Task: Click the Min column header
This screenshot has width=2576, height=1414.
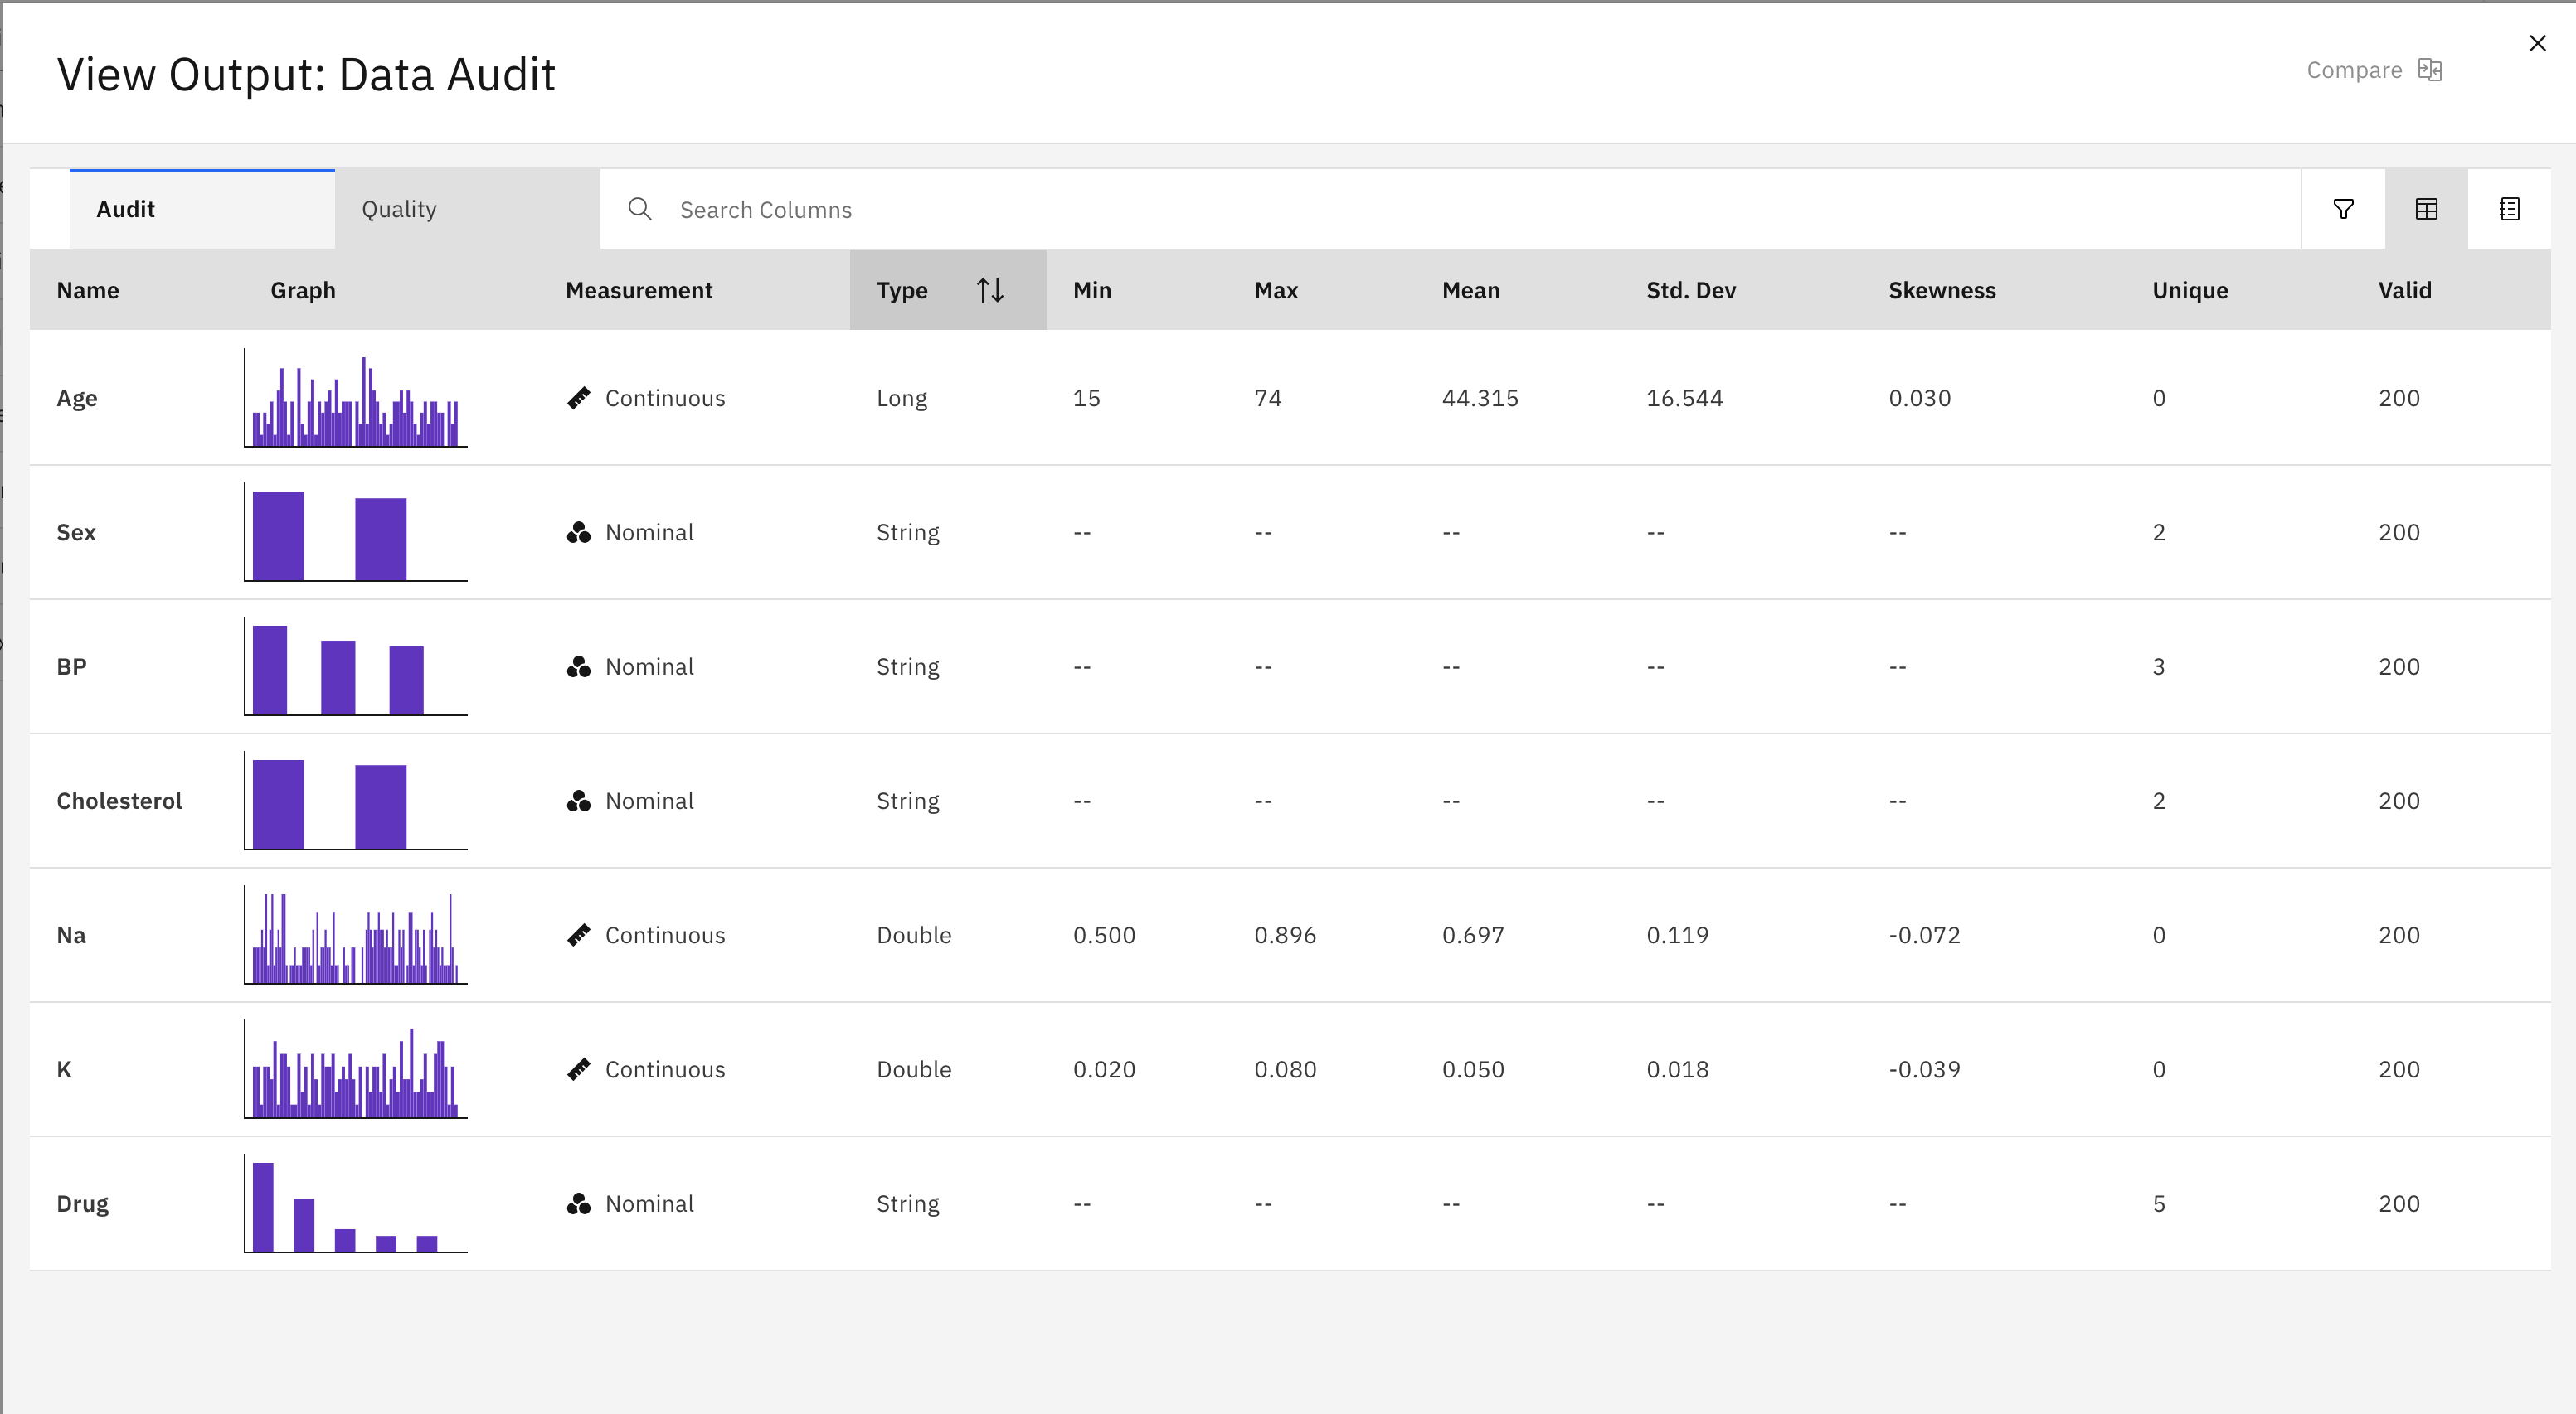Action: [x=1092, y=290]
